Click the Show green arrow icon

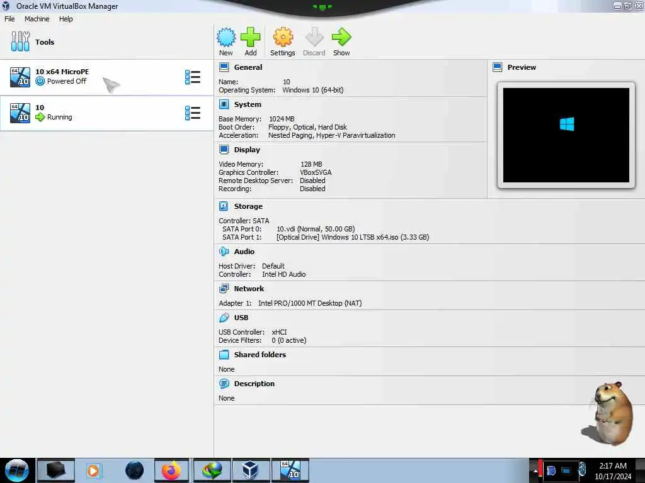point(341,37)
